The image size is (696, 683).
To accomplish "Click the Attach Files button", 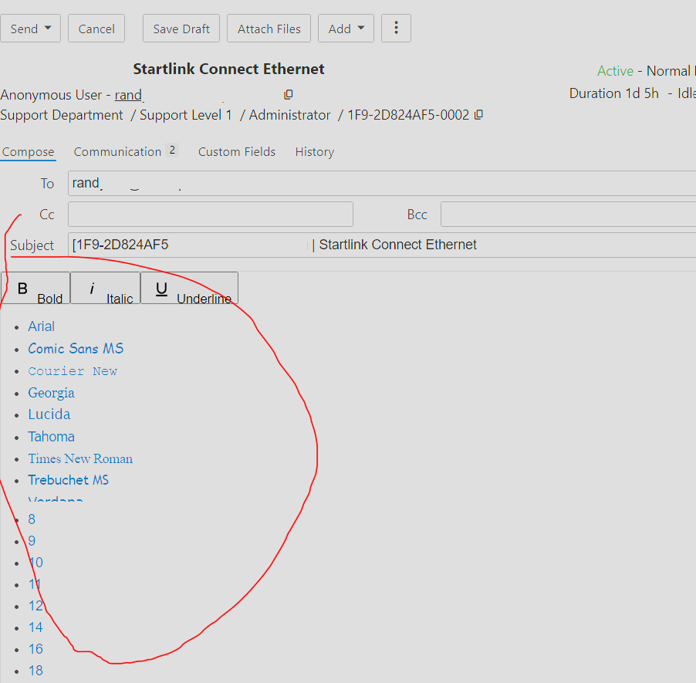I will (269, 29).
